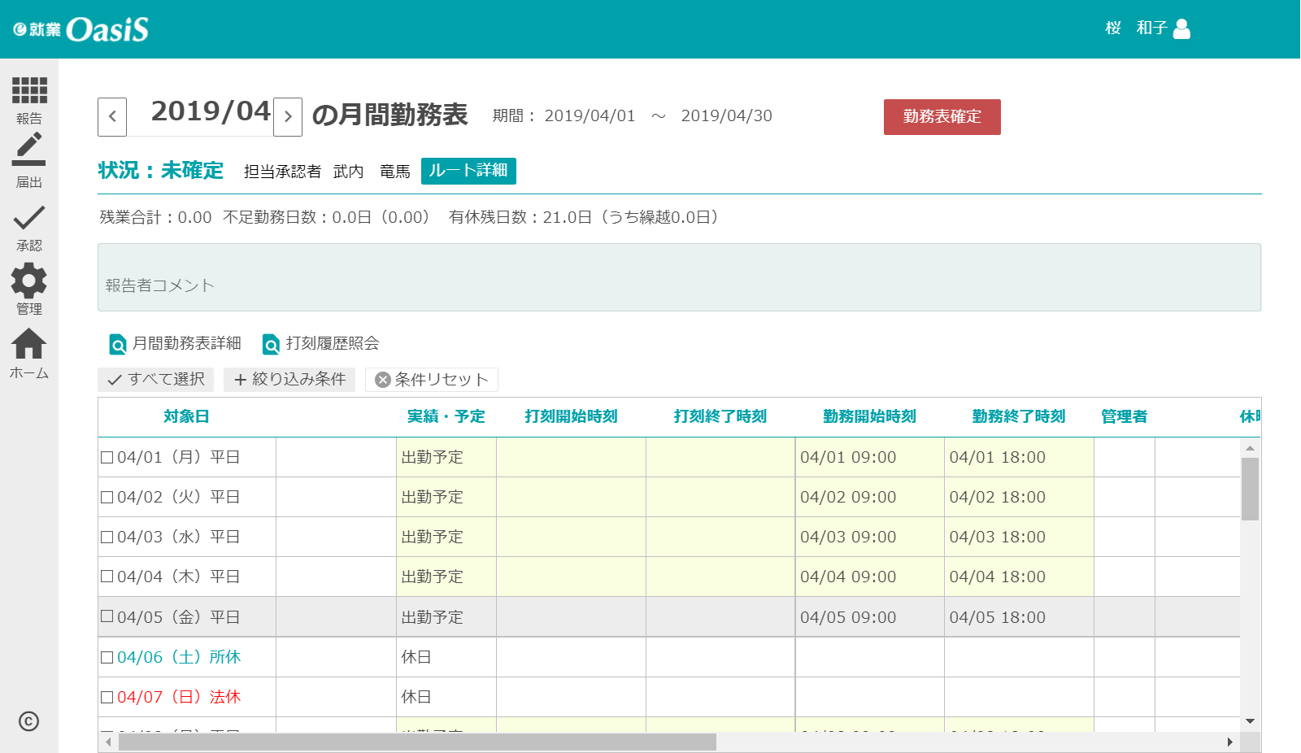The image size is (1301, 753).
Task: Sort by 対象日 column header
Action: tap(186, 416)
